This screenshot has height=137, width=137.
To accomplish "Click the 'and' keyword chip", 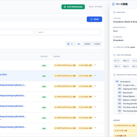I will pos(126,66).
